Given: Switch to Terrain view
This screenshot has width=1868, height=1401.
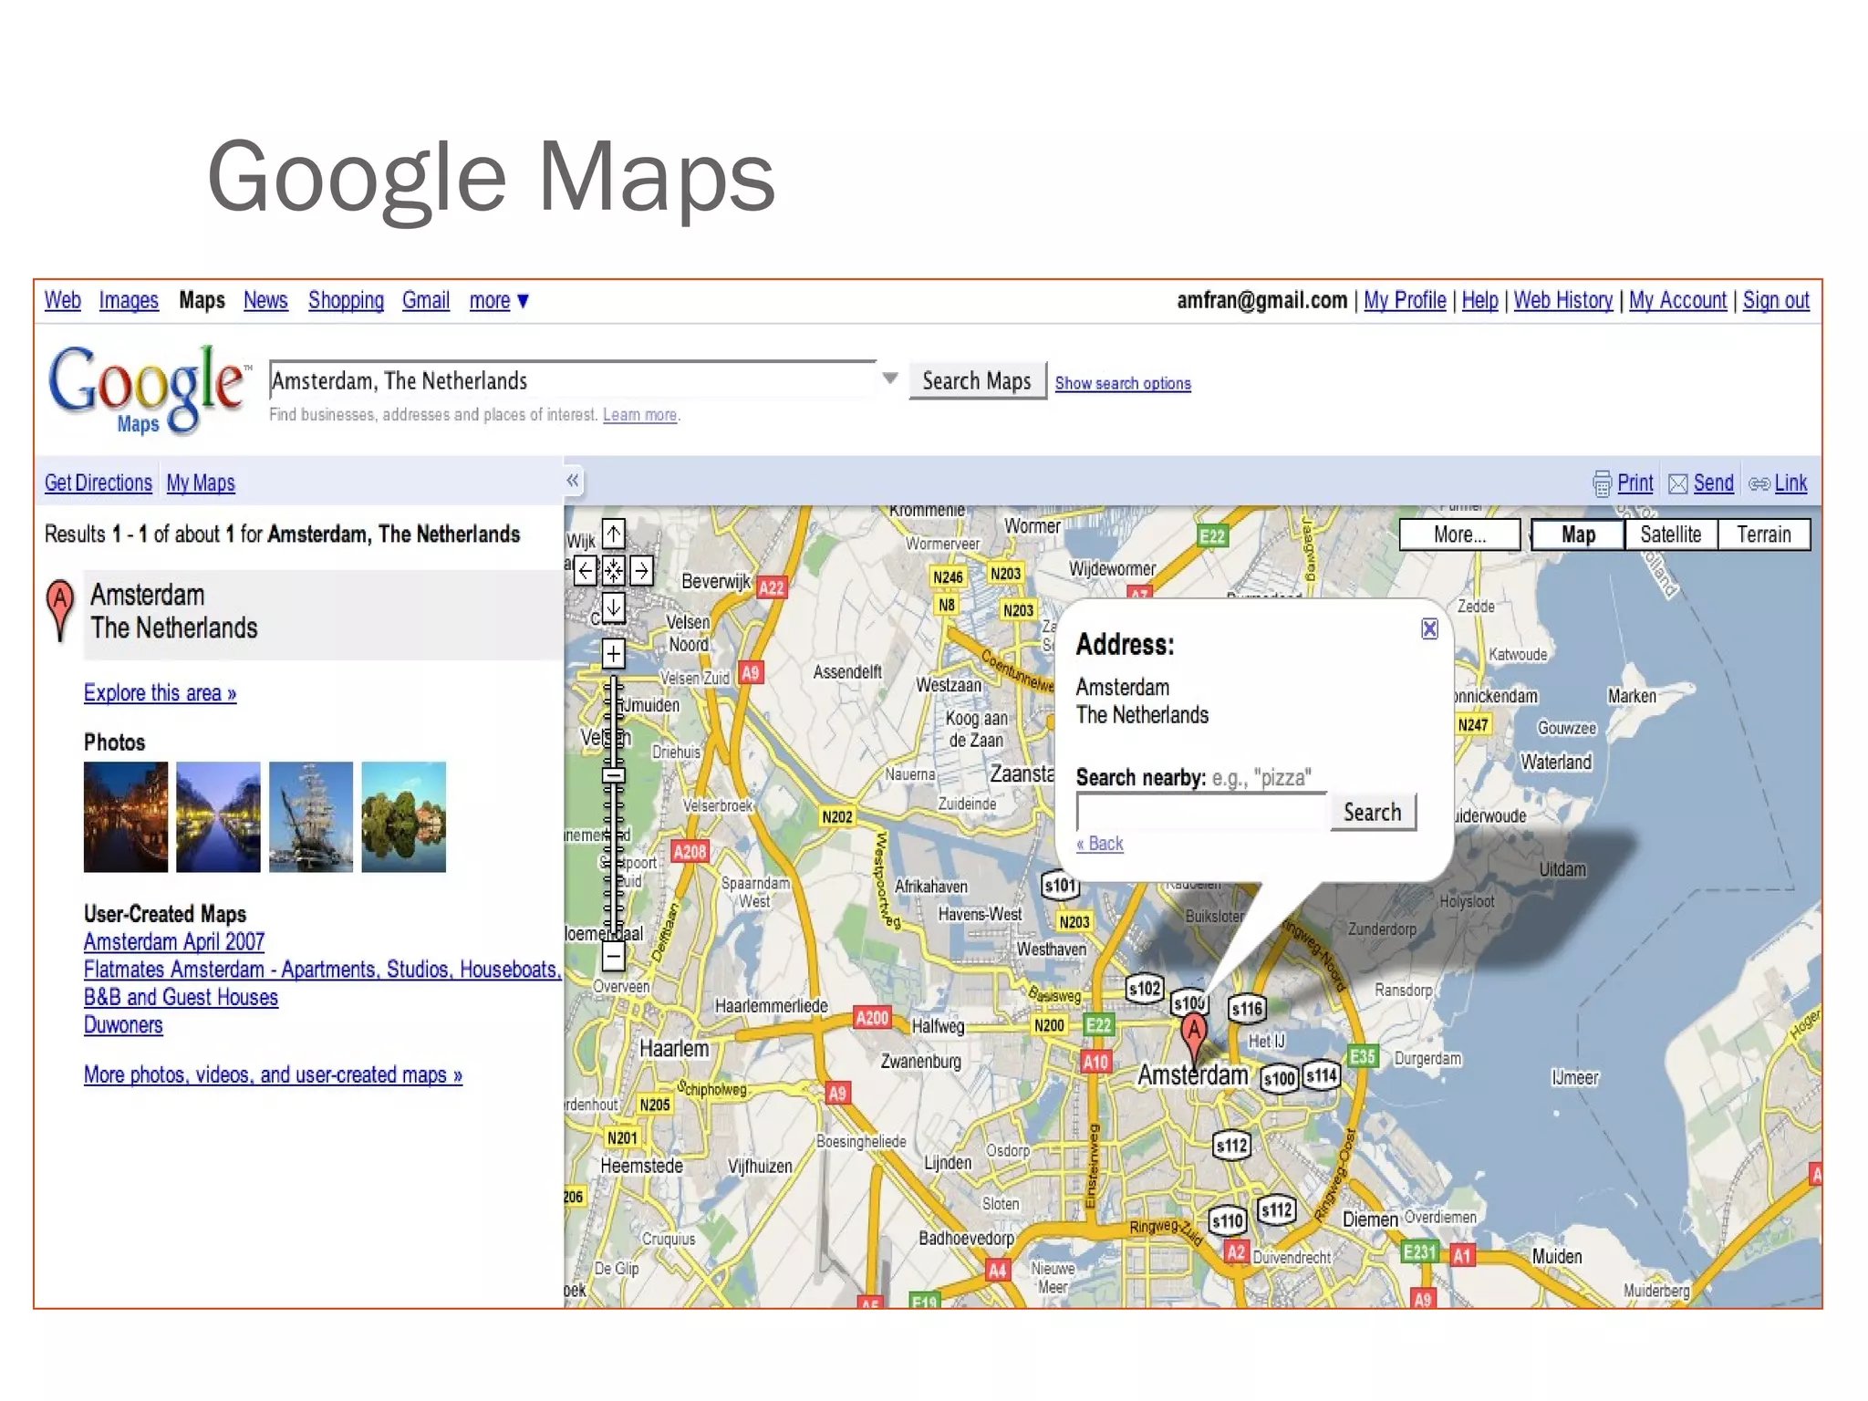Looking at the screenshot, I should tap(1763, 534).
